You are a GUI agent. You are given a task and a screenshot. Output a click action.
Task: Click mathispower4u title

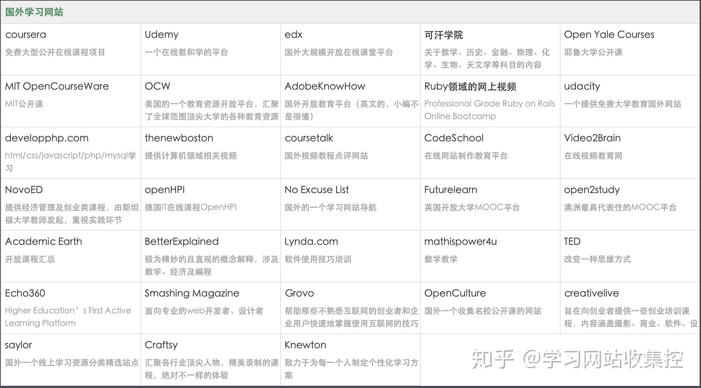[x=460, y=242]
